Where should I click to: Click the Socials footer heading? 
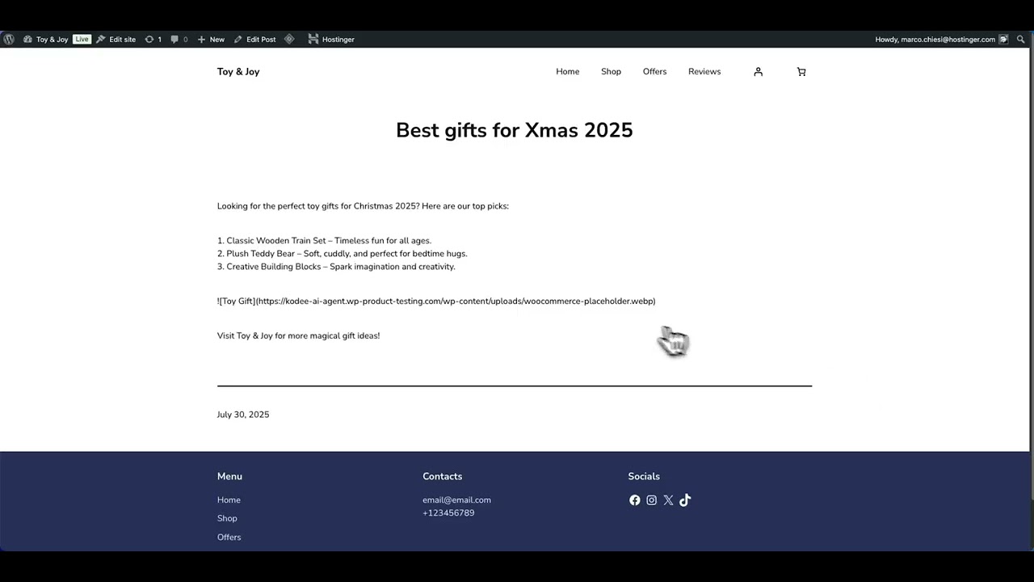[644, 477]
